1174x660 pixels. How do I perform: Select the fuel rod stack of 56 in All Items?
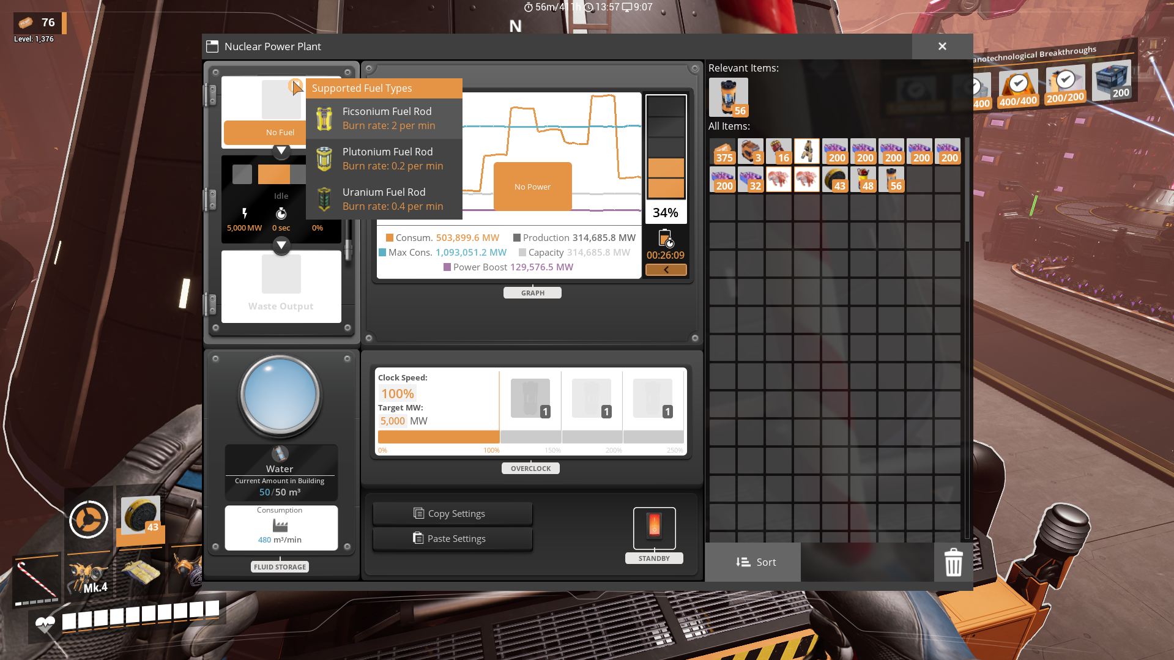(891, 179)
